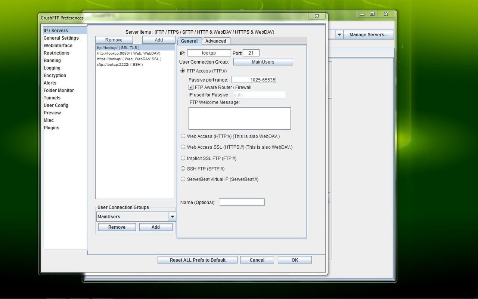Open Folder Monitor preferences section
The width and height of the screenshot is (478, 299).
59,90
